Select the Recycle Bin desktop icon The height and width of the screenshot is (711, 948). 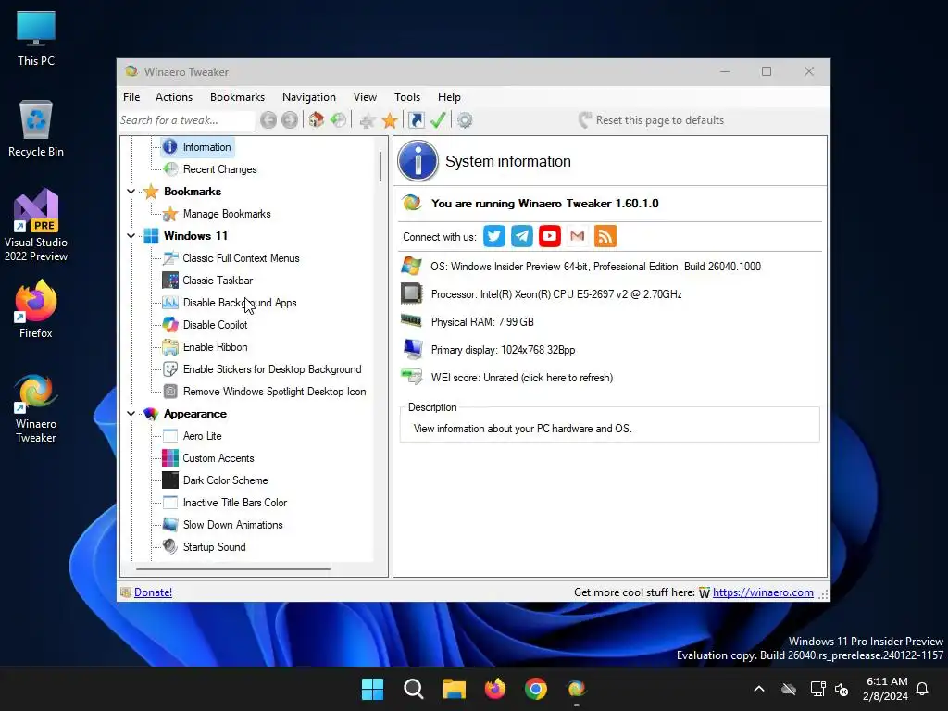36,129
